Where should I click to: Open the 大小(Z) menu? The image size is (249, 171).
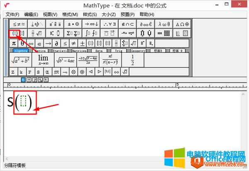point(109,15)
